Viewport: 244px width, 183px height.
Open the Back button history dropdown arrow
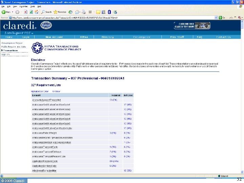click(13, 12)
